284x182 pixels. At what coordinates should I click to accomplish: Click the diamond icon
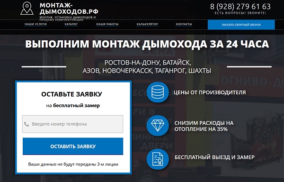pos(158,126)
